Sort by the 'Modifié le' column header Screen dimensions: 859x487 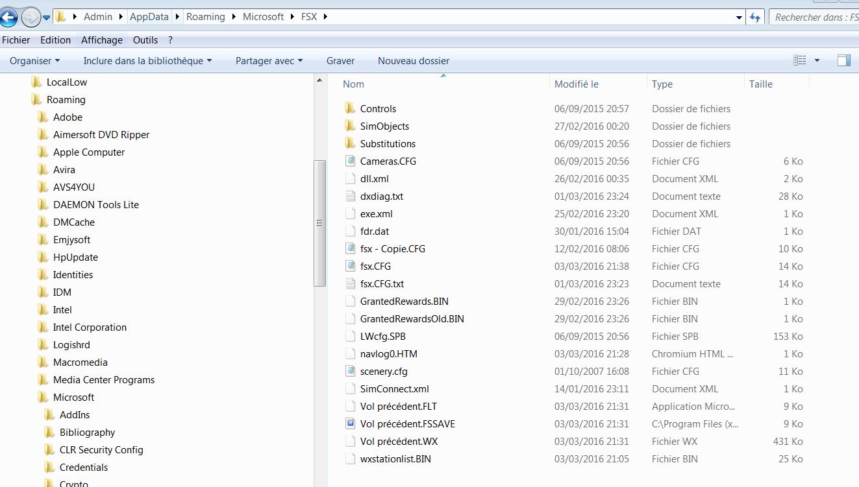pyautogui.click(x=598, y=84)
